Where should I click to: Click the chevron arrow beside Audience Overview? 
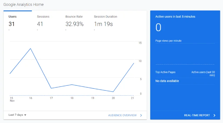[x=141, y=115]
